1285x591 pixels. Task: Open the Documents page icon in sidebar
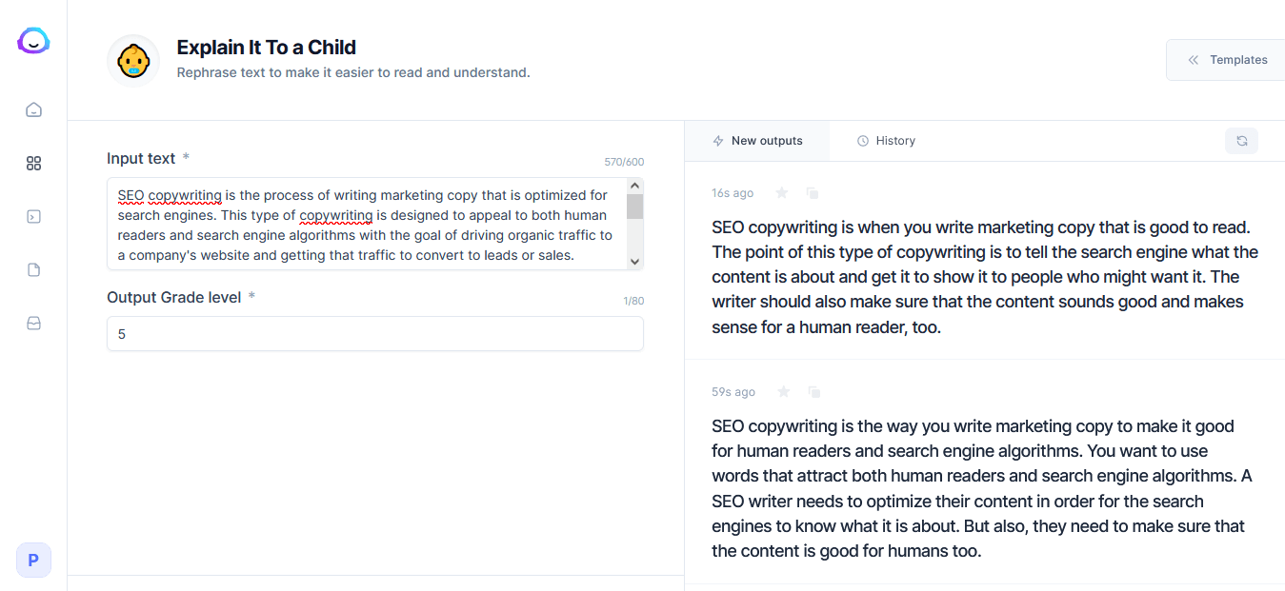(x=34, y=270)
